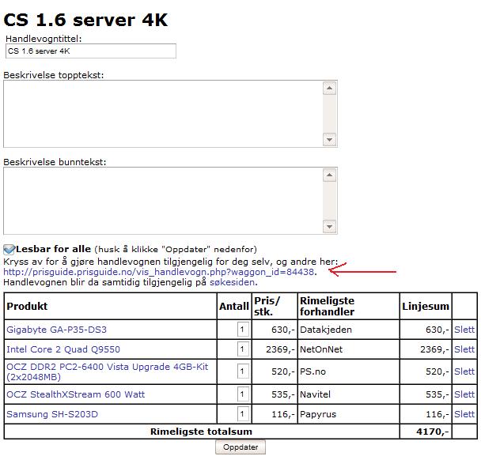
Task: Click the topptekst scroll up arrow
Action: tap(330, 89)
